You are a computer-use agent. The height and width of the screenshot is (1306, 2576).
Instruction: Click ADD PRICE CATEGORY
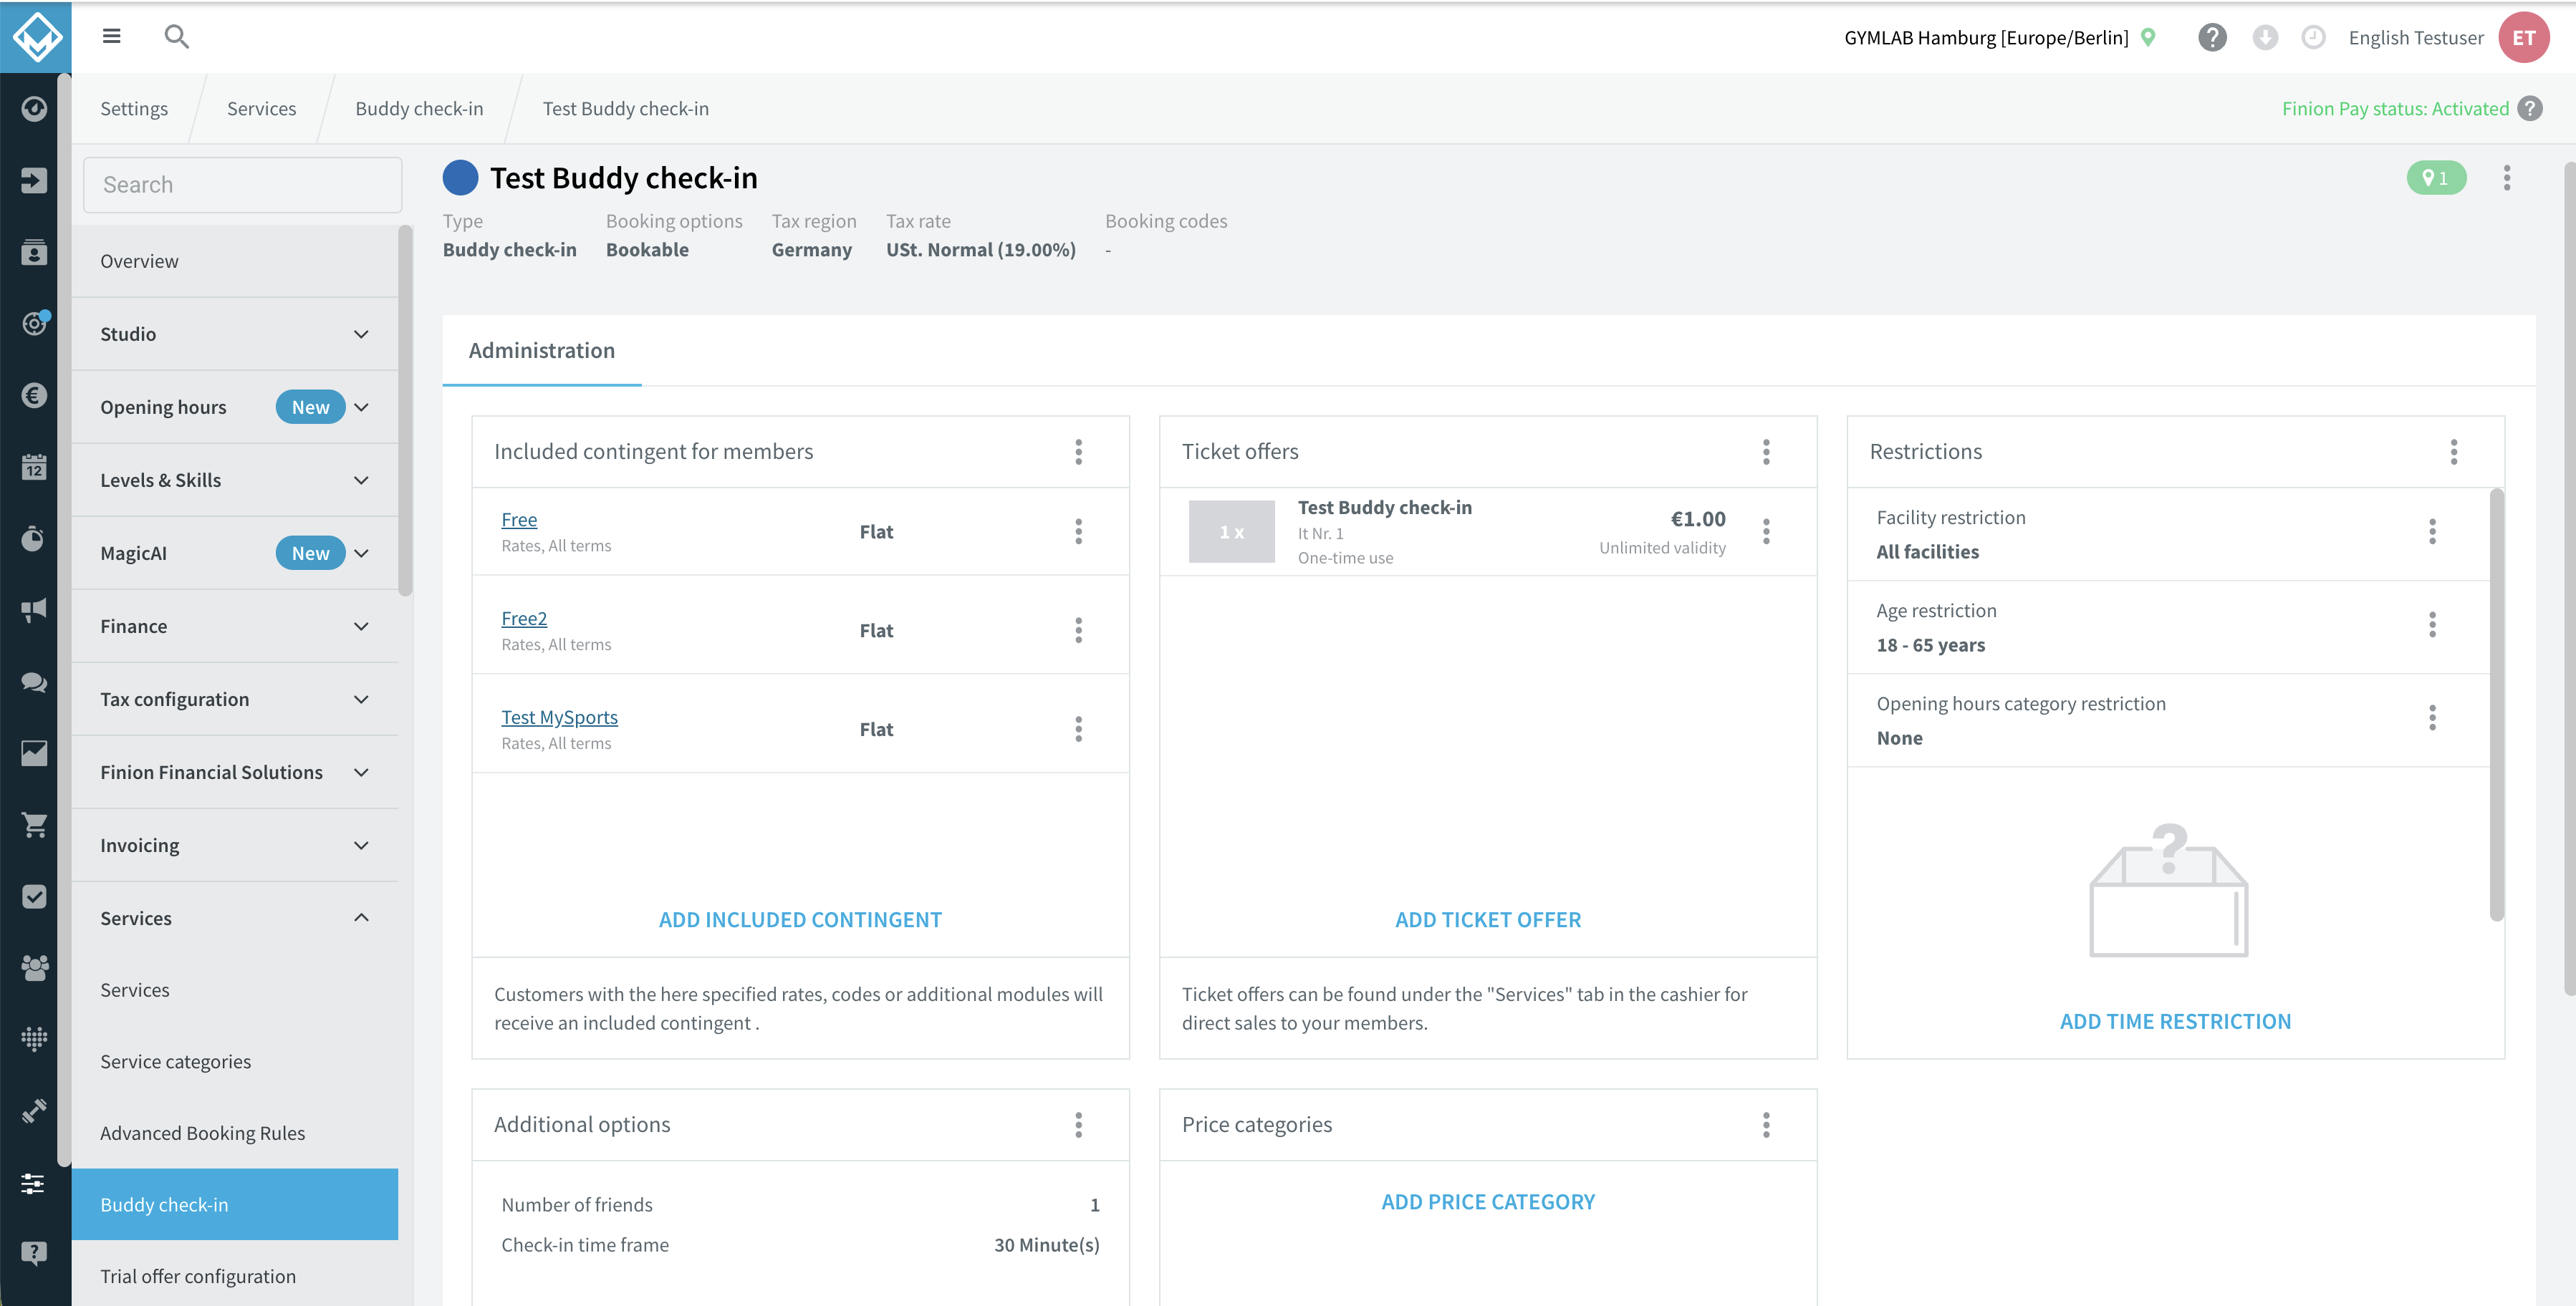point(1488,1202)
